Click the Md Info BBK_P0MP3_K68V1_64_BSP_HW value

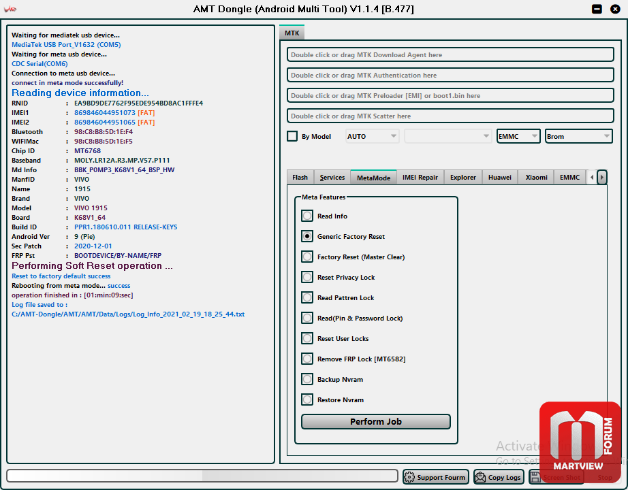click(x=124, y=169)
